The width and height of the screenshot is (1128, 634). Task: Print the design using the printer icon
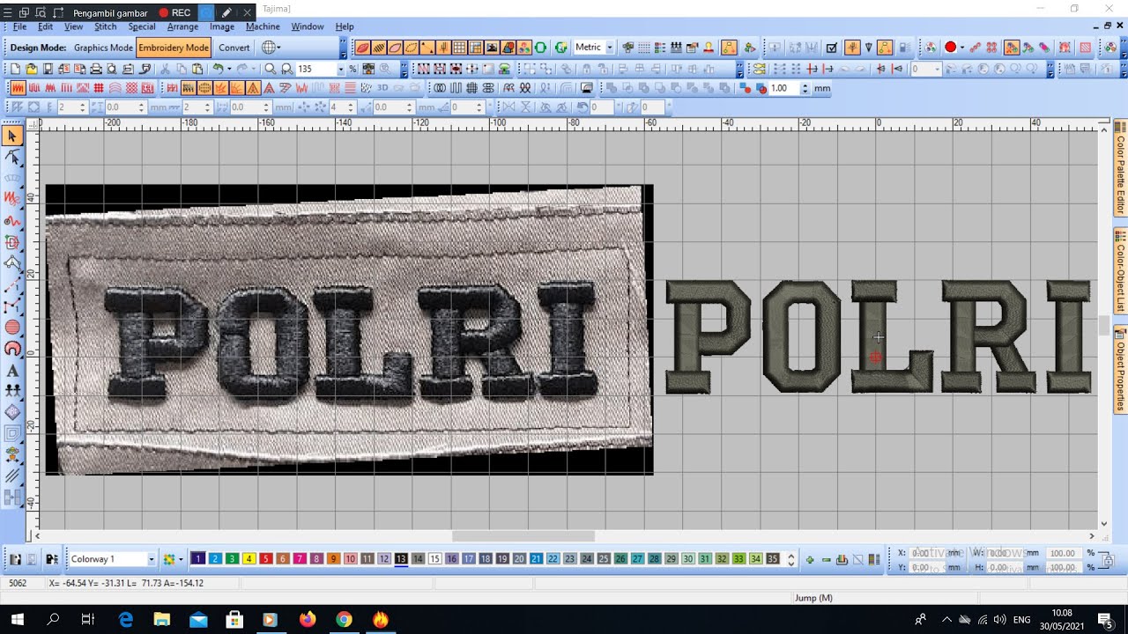coord(96,68)
